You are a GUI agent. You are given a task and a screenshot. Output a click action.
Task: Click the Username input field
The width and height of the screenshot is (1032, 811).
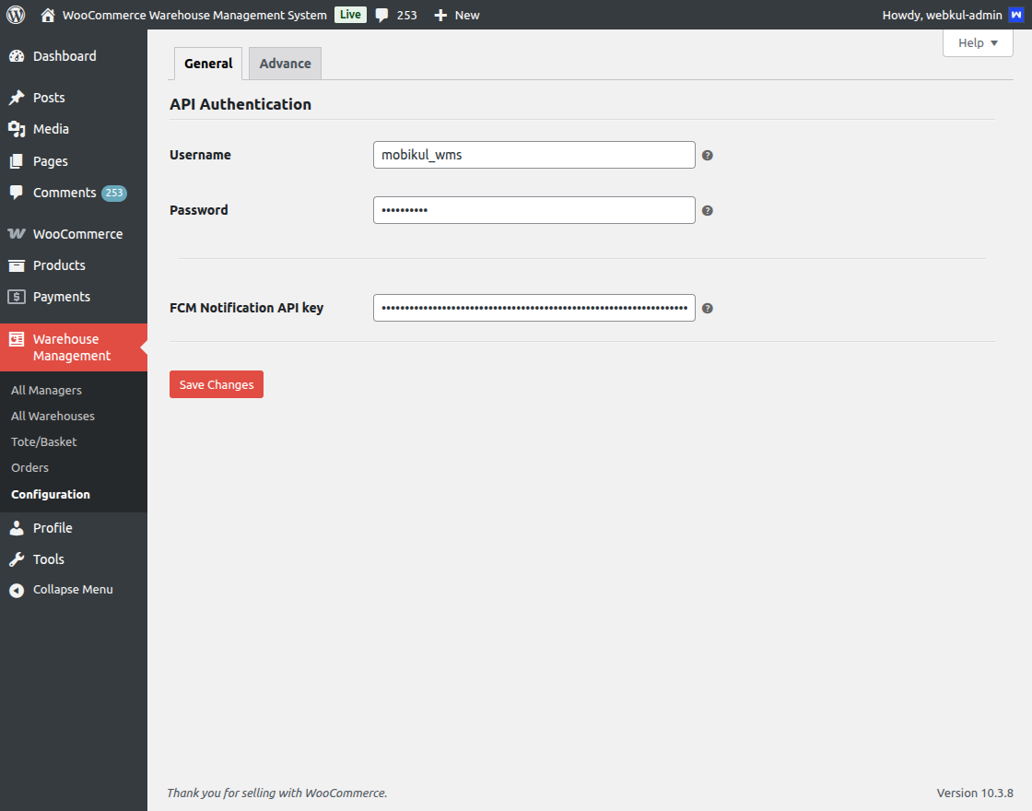tap(534, 155)
